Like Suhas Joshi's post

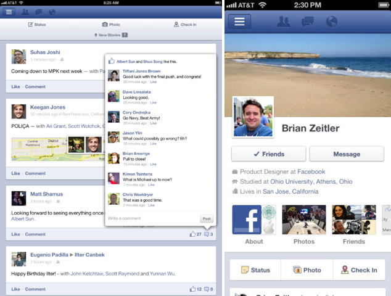[x=15, y=86]
